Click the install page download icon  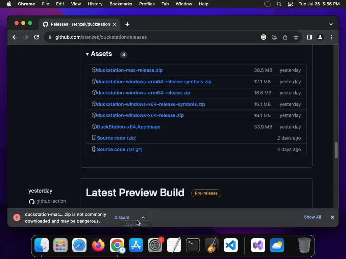(x=274, y=37)
